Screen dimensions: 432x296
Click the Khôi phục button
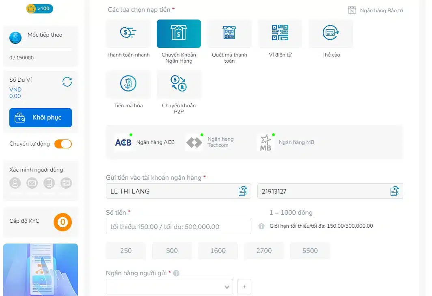coord(41,118)
